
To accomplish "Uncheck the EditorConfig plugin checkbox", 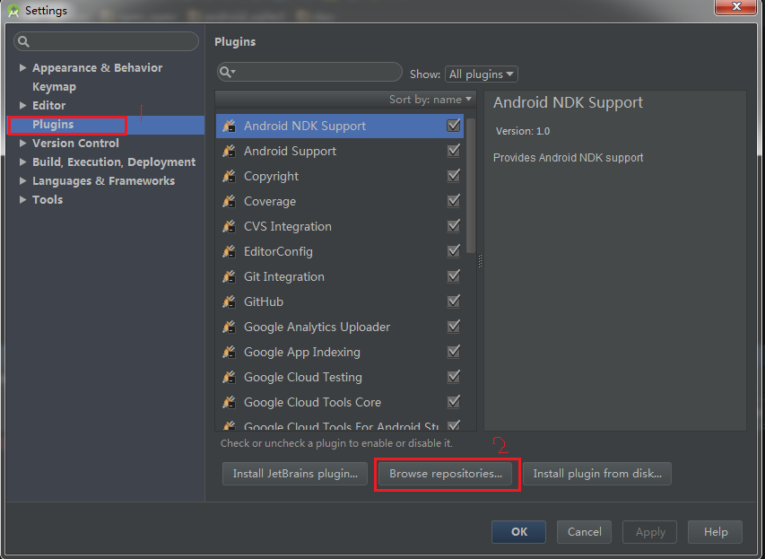I will point(454,251).
